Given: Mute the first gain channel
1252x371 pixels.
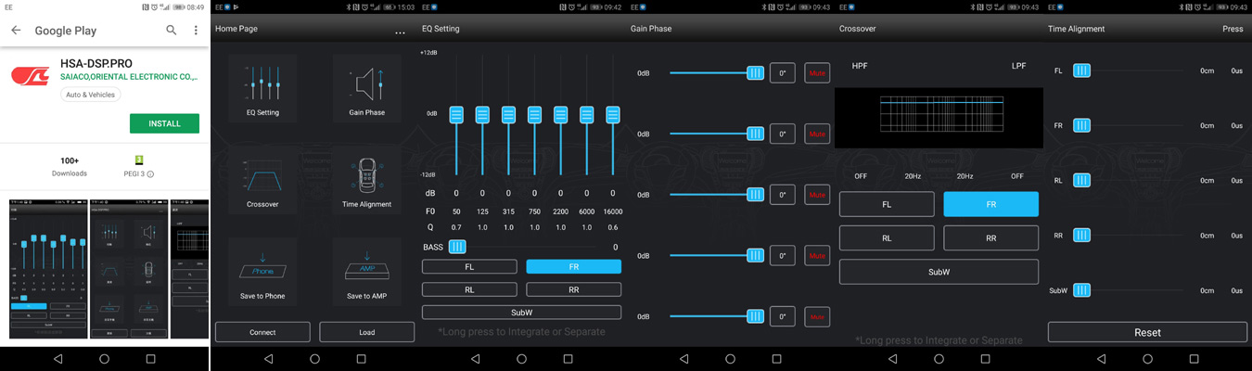Looking at the screenshot, I should (x=817, y=72).
